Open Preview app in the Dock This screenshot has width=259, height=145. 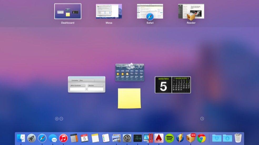(x=116, y=138)
